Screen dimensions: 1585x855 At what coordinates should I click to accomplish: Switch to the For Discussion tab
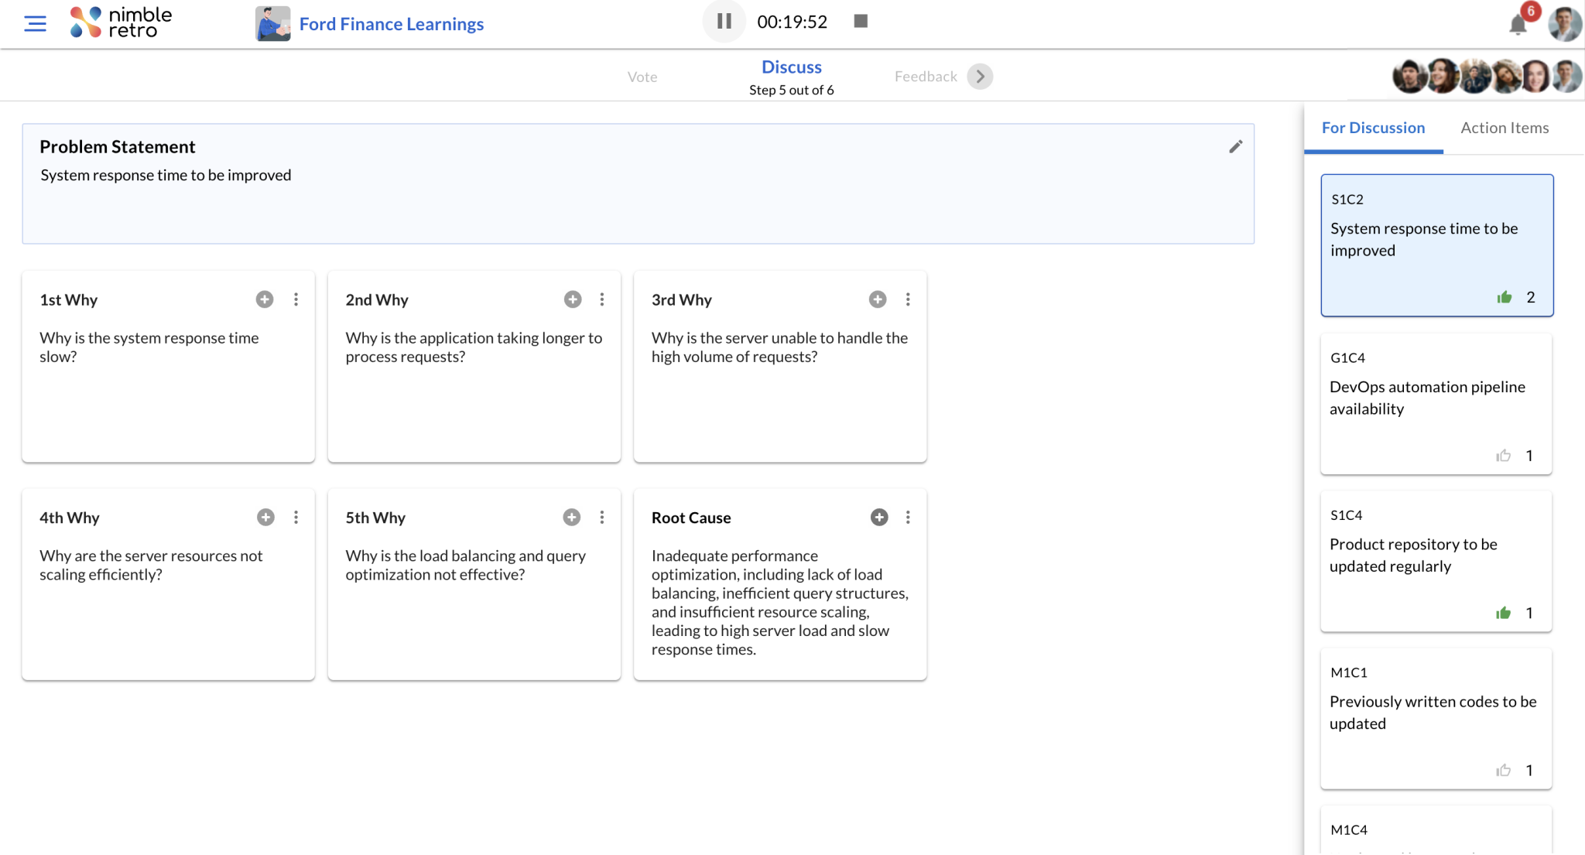coord(1374,128)
